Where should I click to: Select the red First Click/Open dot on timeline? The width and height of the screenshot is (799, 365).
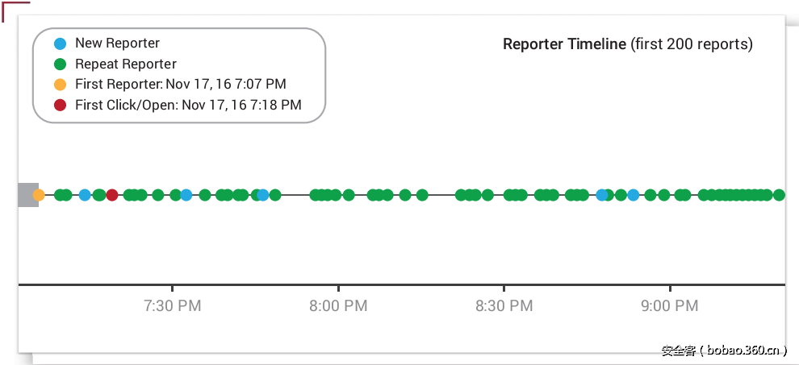pos(112,195)
